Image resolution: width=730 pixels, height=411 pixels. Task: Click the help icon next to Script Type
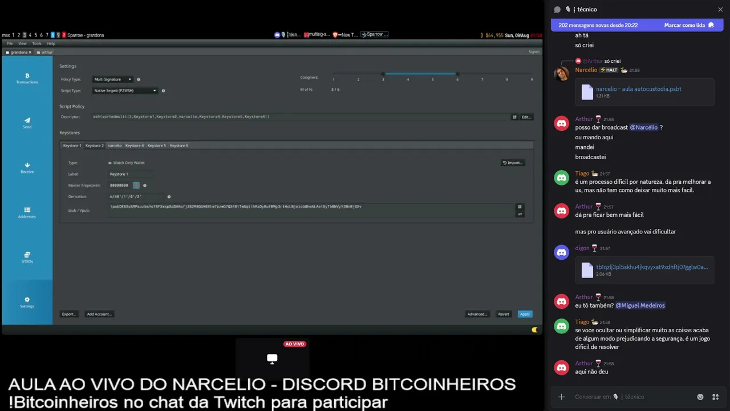pyautogui.click(x=163, y=91)
